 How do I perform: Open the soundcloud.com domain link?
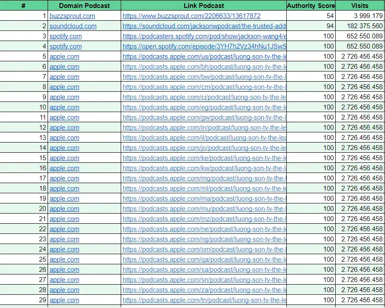(73, 26)
